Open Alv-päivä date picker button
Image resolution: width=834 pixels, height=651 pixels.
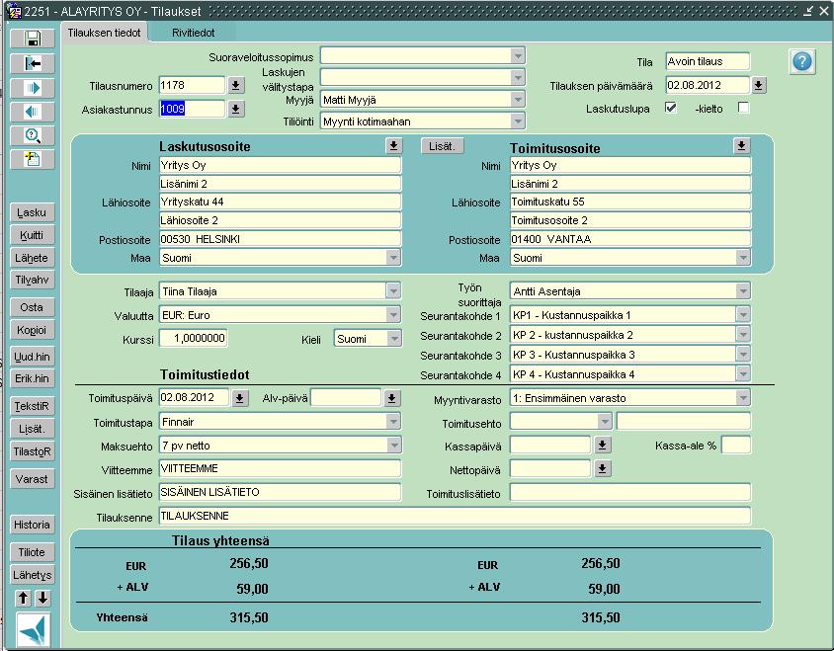click(391, 398)
